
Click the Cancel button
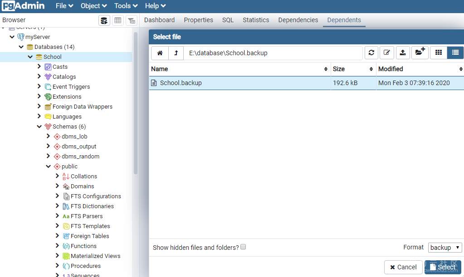(403, 267)
